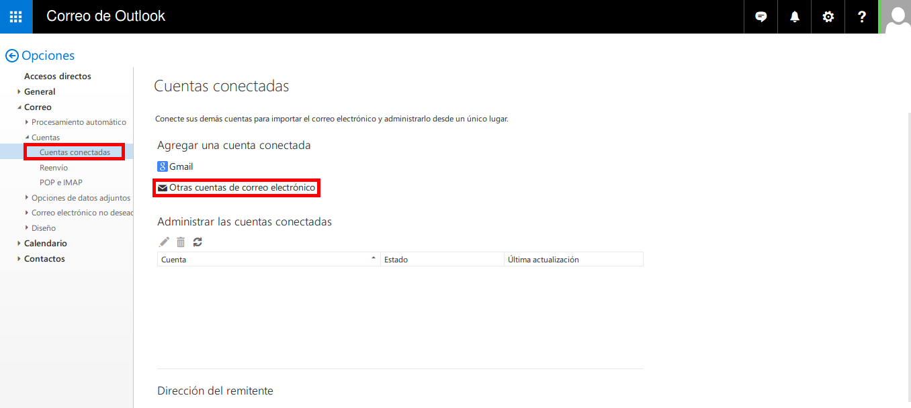
Task: Click the back arrow next to Opciones
Action: pos(11,56)
